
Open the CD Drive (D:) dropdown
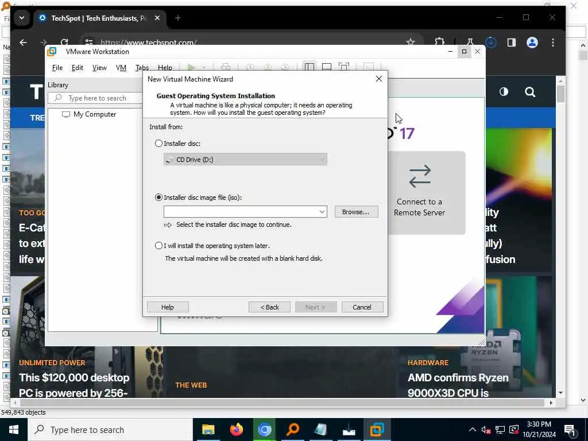pyautogui.click(x=245, y=160)
